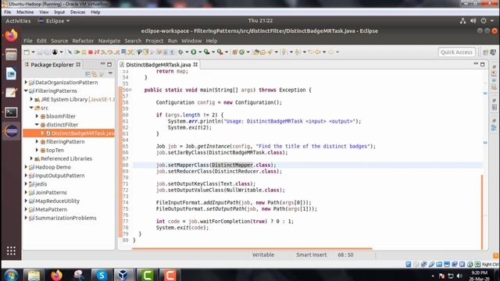Click the External Tools run icon
This screenshot has width=500, height=281.
pyautogui.click(x=220, y=52)
